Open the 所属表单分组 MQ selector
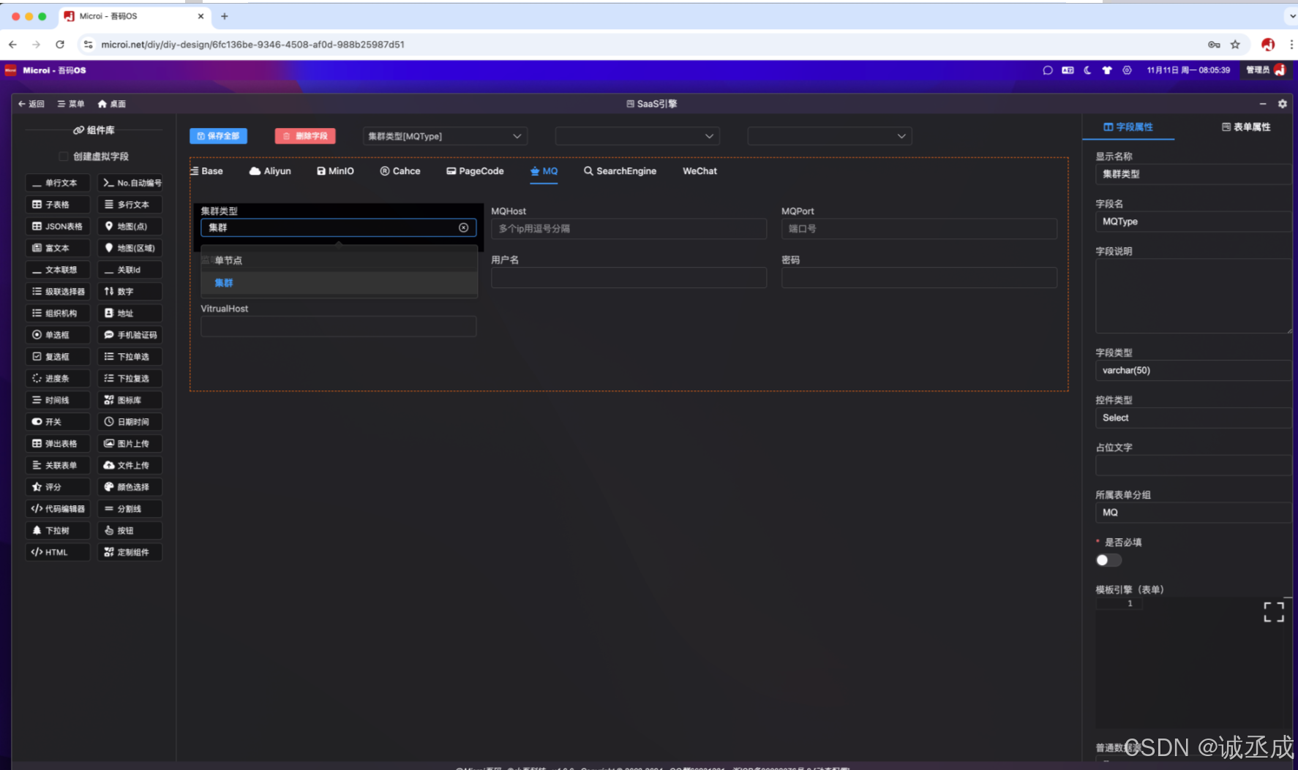This screenshot has height=770, width=1298. click(x=1193, y=513)
